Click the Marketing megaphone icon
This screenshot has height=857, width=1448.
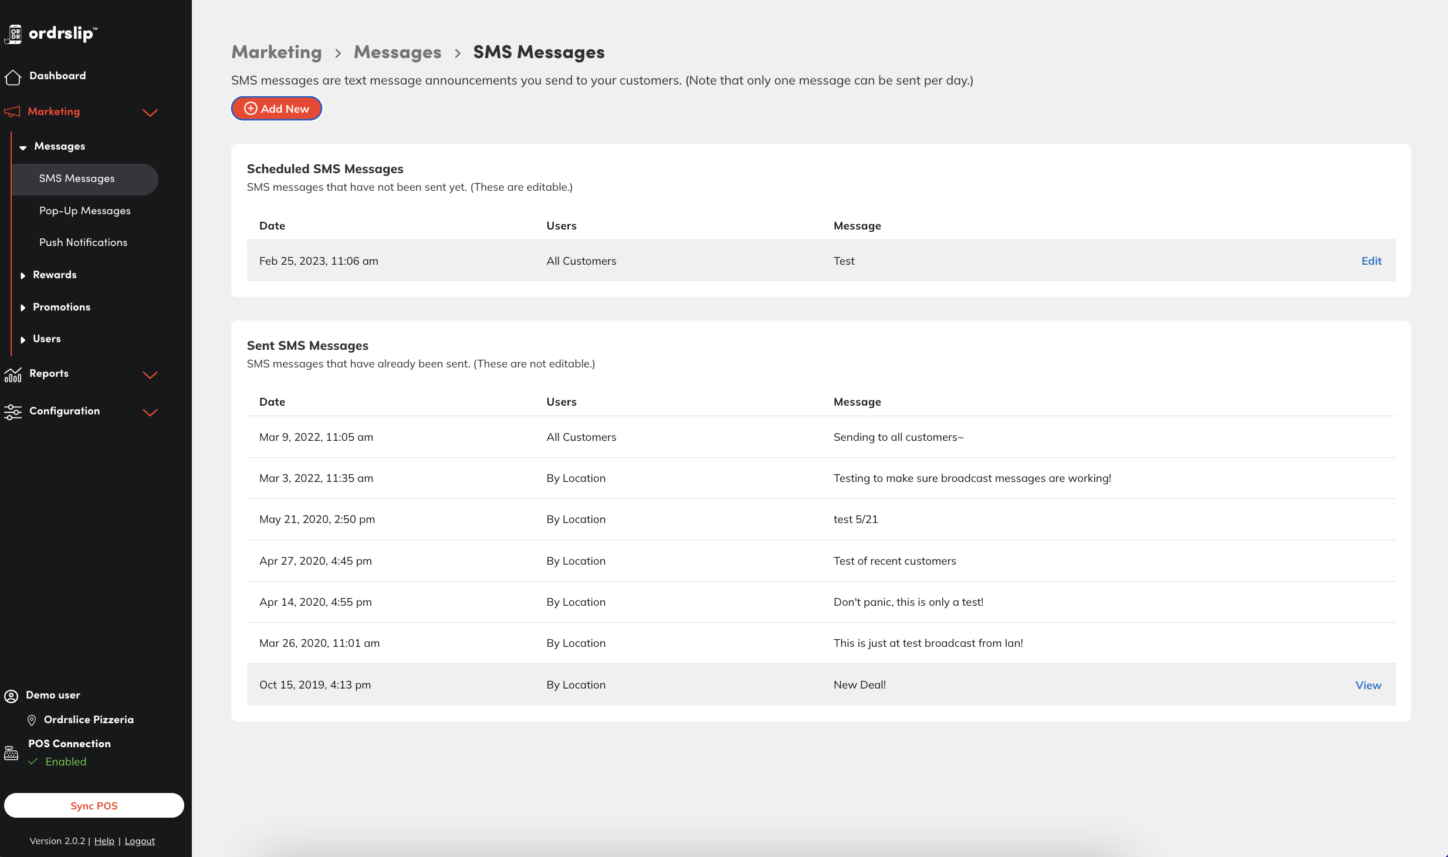12,112
